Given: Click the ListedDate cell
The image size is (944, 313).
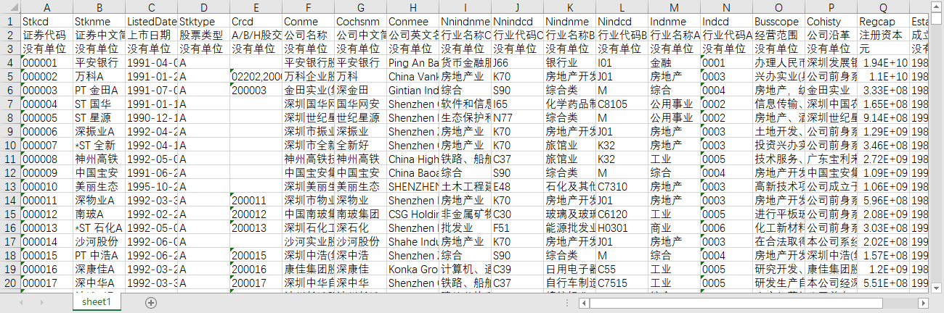Looking at the screenshot, I should [151, 22].
